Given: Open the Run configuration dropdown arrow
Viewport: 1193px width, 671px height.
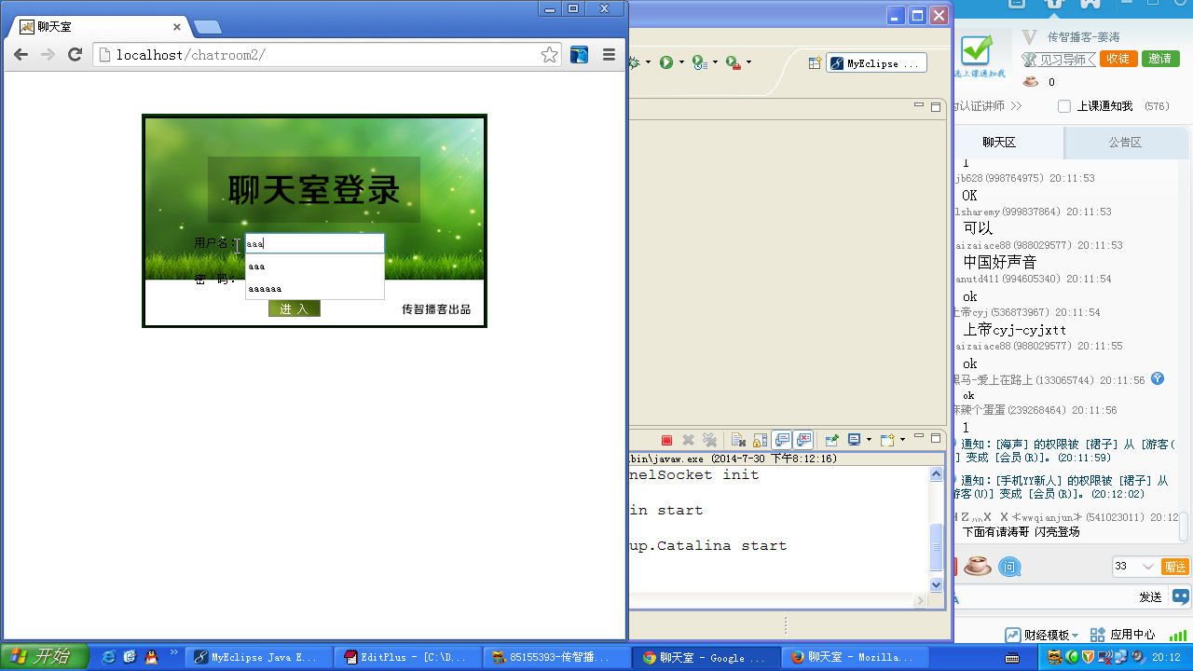Looking at the screenshot, I should [x=681, y=63].
